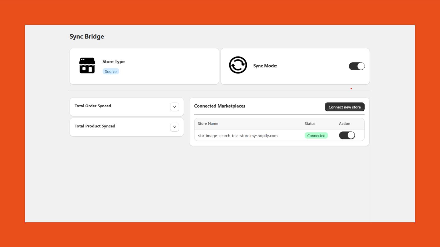Click the Connect new store button
The width and height of the screenshot is (440, 247).
click(345, 107)
